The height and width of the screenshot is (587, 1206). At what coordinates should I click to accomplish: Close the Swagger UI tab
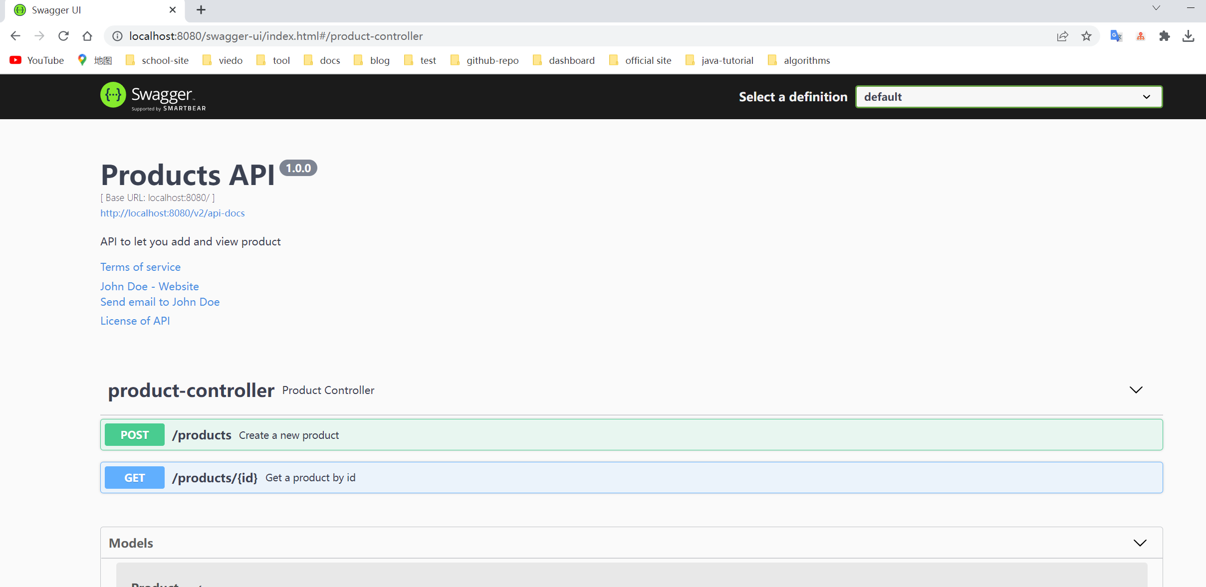pos(173,10)
